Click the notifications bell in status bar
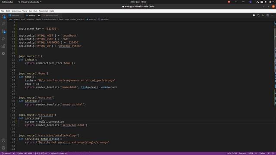276x155 pixels. [x=273, y=153]
